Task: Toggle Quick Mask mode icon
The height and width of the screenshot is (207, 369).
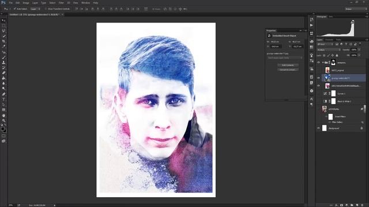Action: point(3,136)
